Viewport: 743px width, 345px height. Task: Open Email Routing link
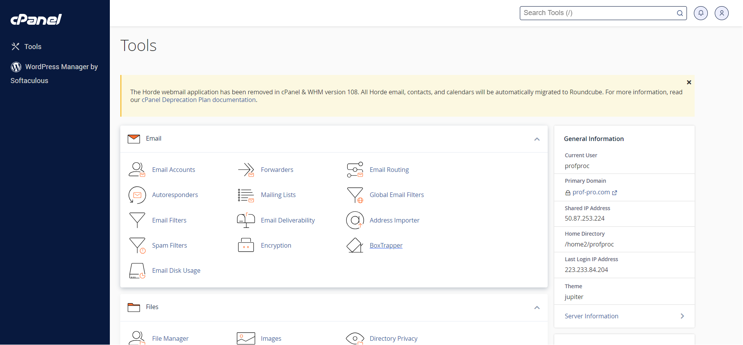pyautogui.click(x=389, y=170)
